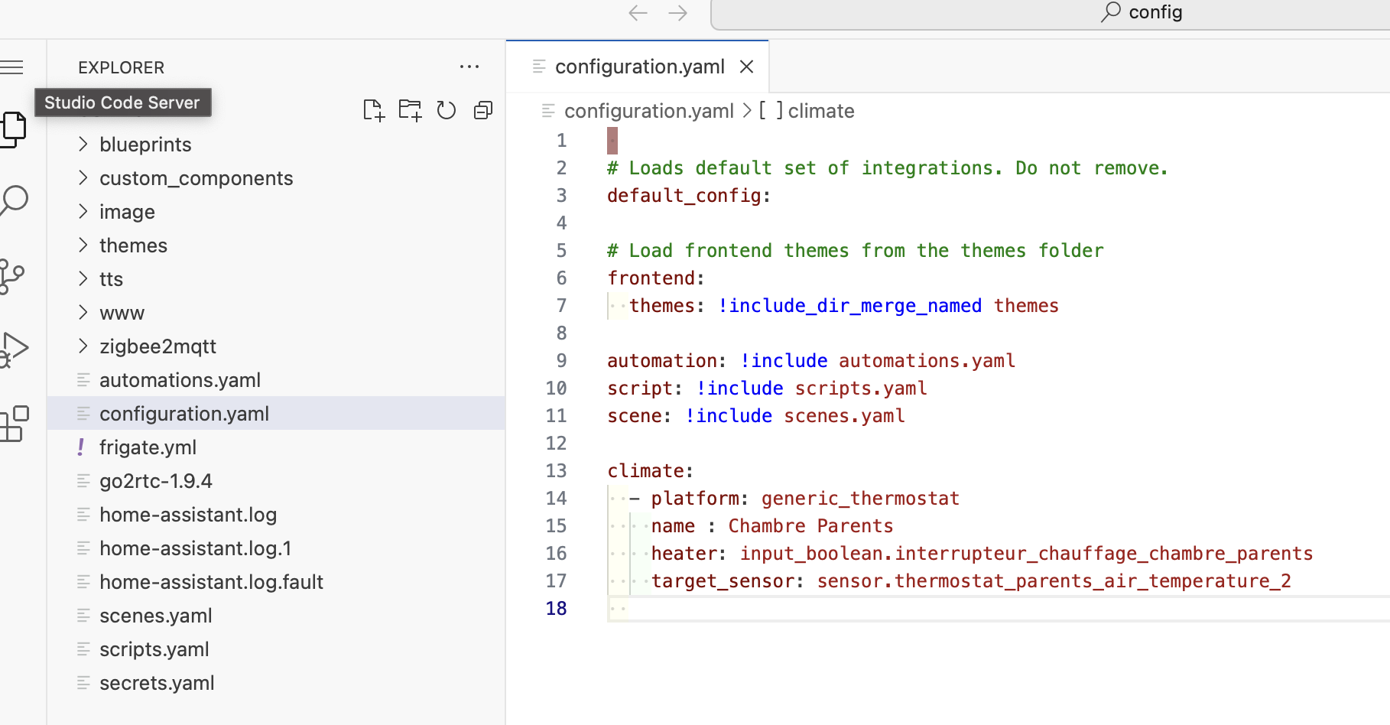The image size is (1390, 725).
Task: Expand the custom_components folder
Action: pos(276,178)
